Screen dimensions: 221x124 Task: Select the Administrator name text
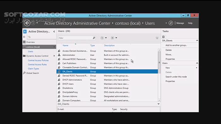point(69,55)
